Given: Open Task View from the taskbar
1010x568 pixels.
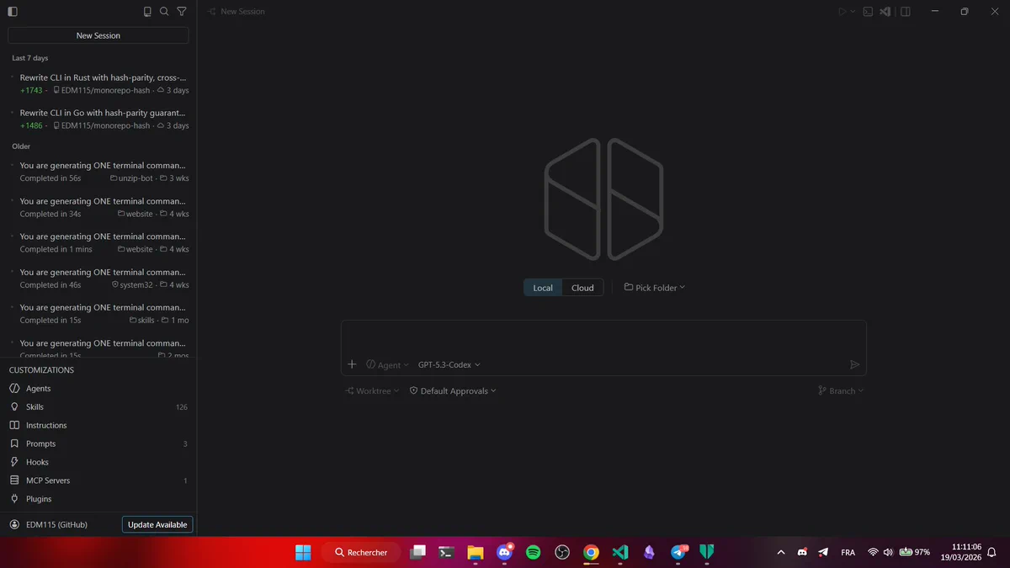Looking at the screenshot, I should pos(417,552).
